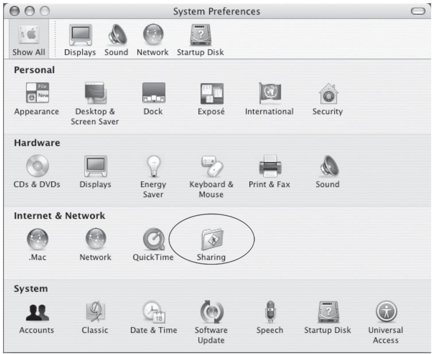Toggle toolbar with the title bar pill button
Image resolution: width=432 pixels, height=354 pixels.
coord(418,11)
